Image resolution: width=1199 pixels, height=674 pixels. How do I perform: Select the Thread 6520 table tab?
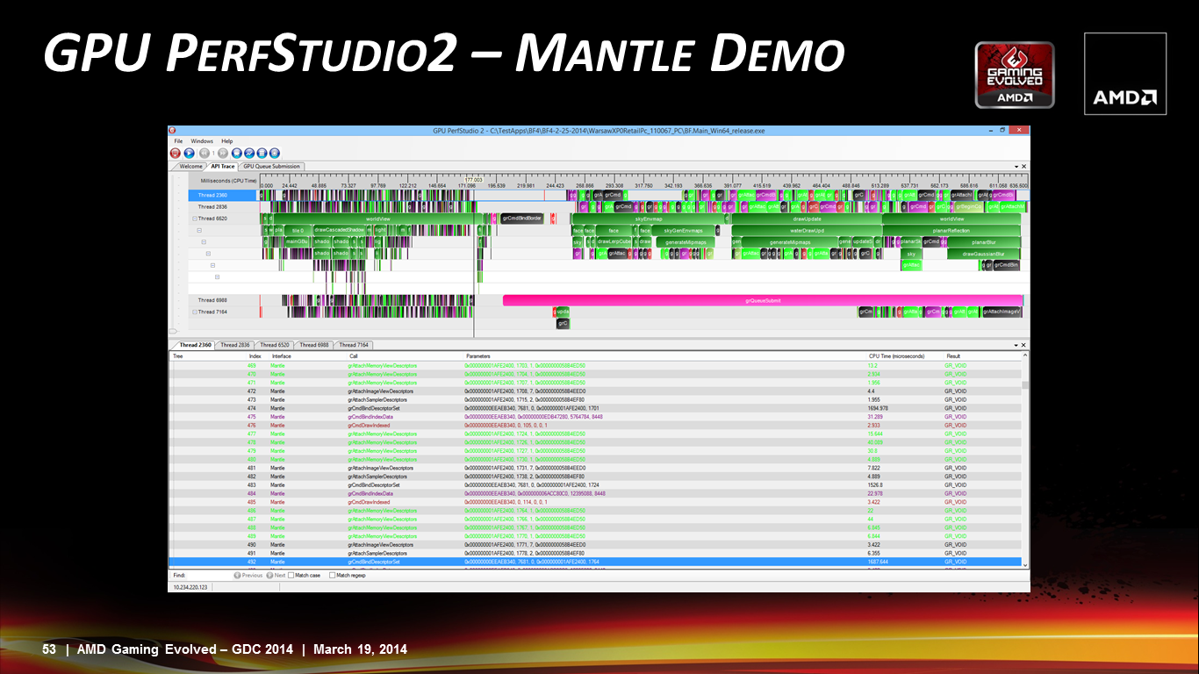pyautogui.click(x=274, y=345)
